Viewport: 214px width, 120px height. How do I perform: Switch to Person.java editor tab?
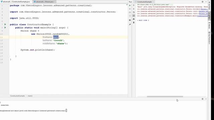(x=44, y=2)
